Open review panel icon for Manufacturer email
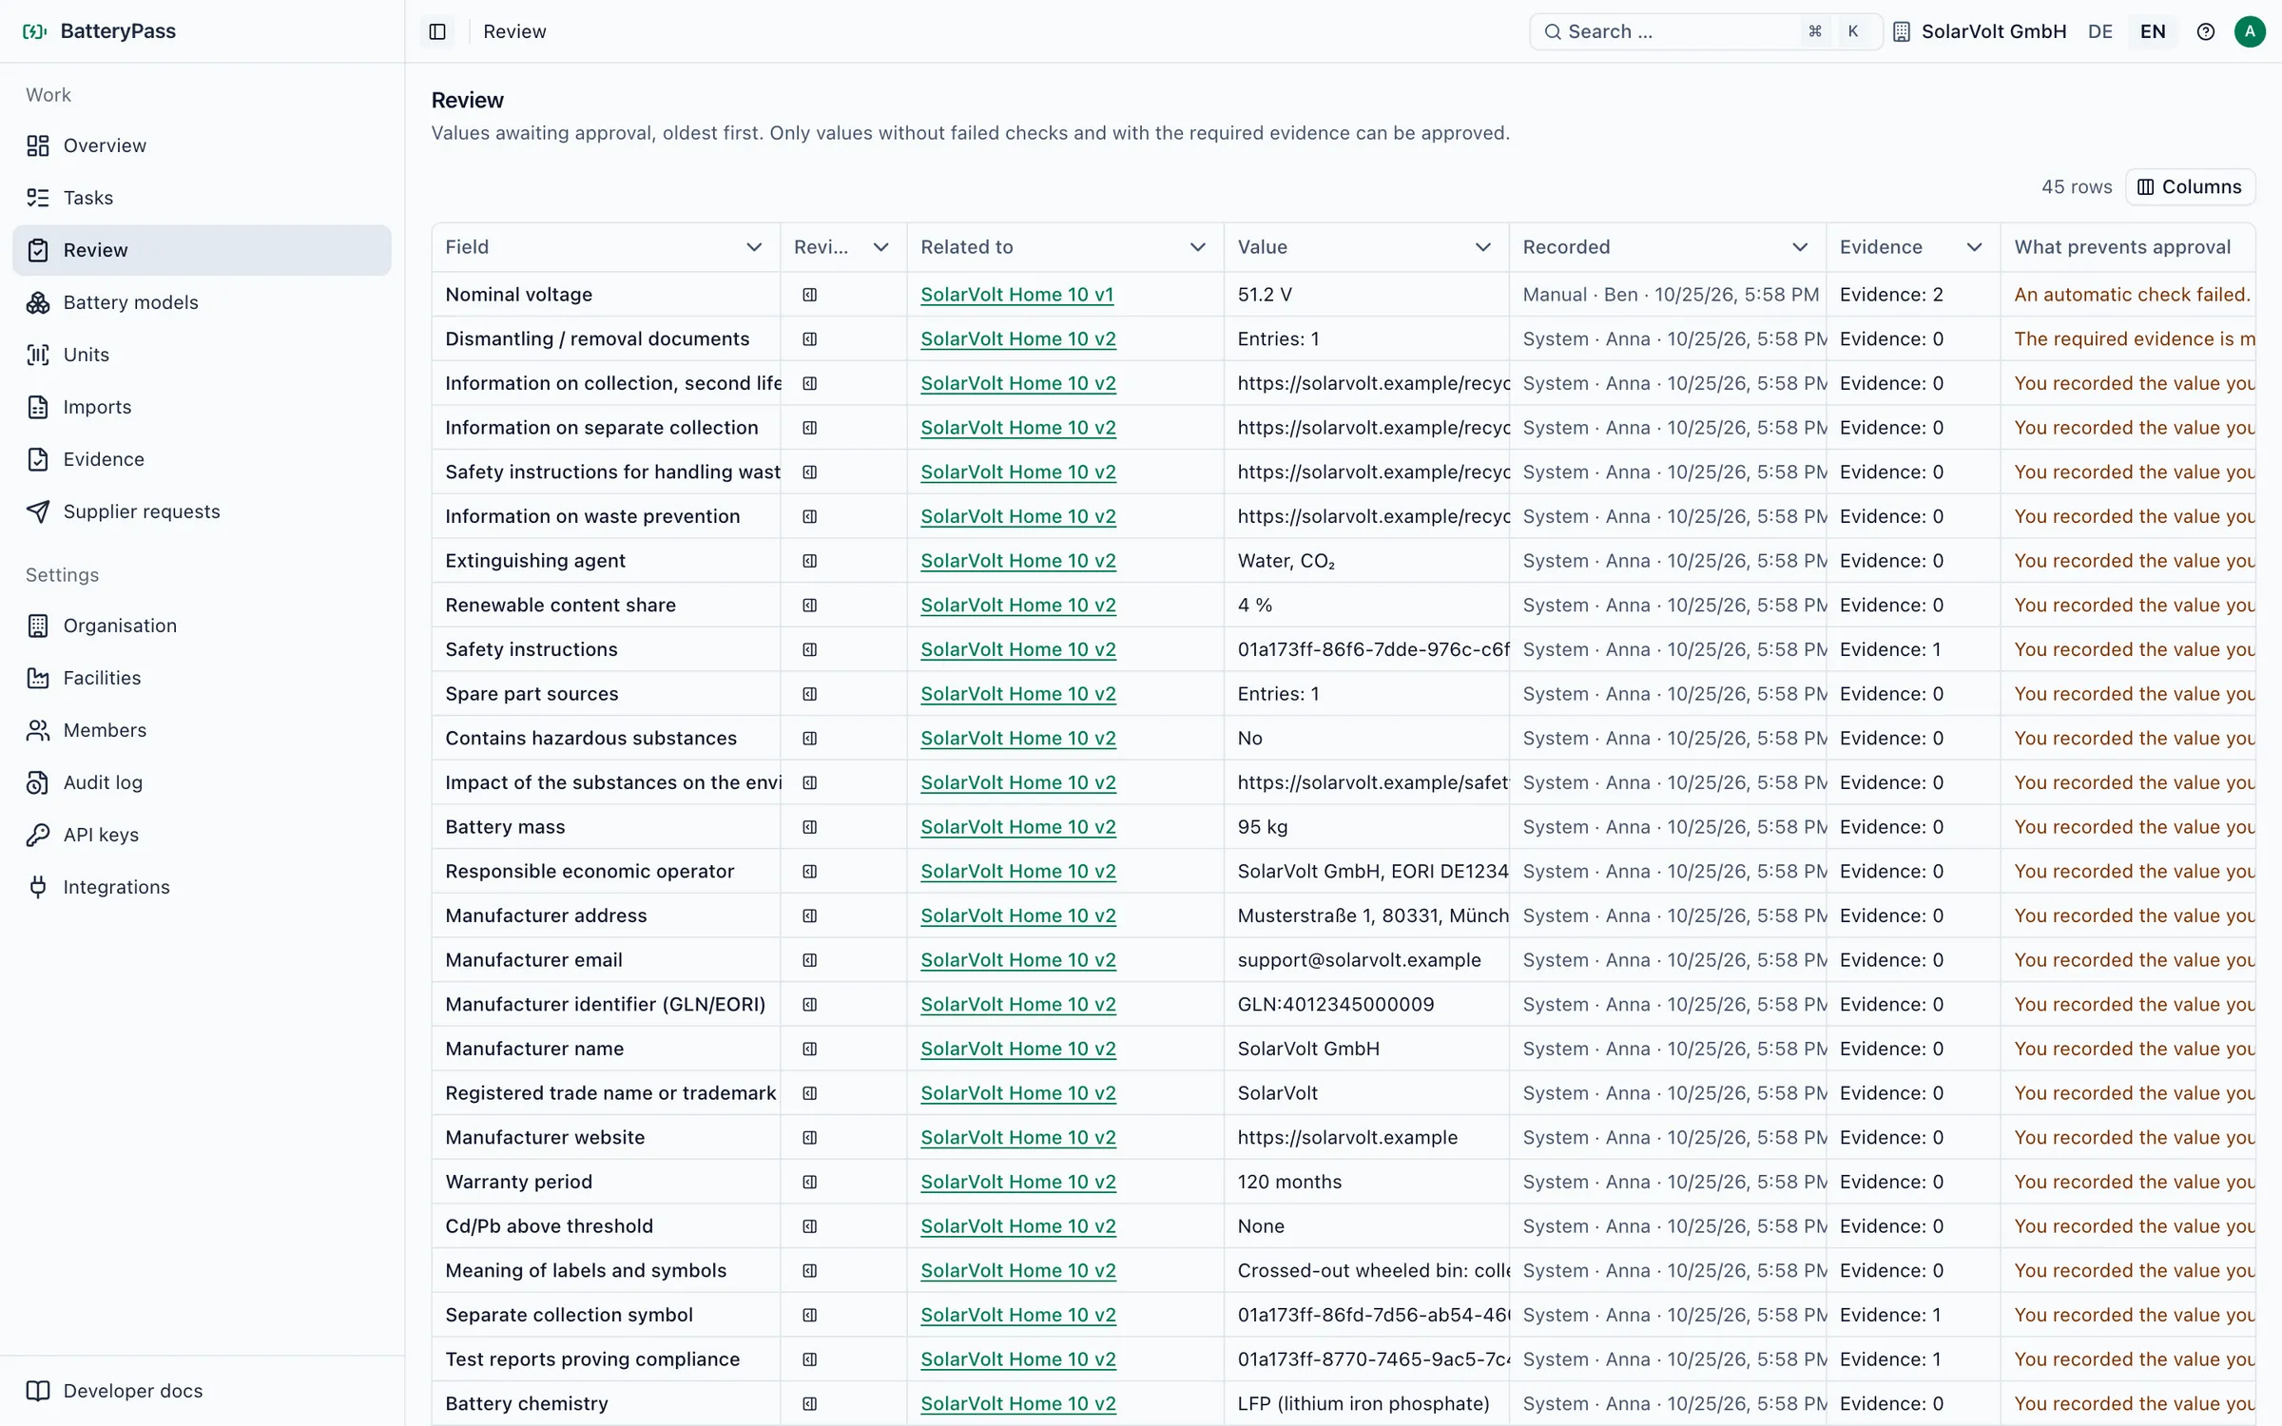Screen dimensions: 2282x1426 tap(810, 960)
